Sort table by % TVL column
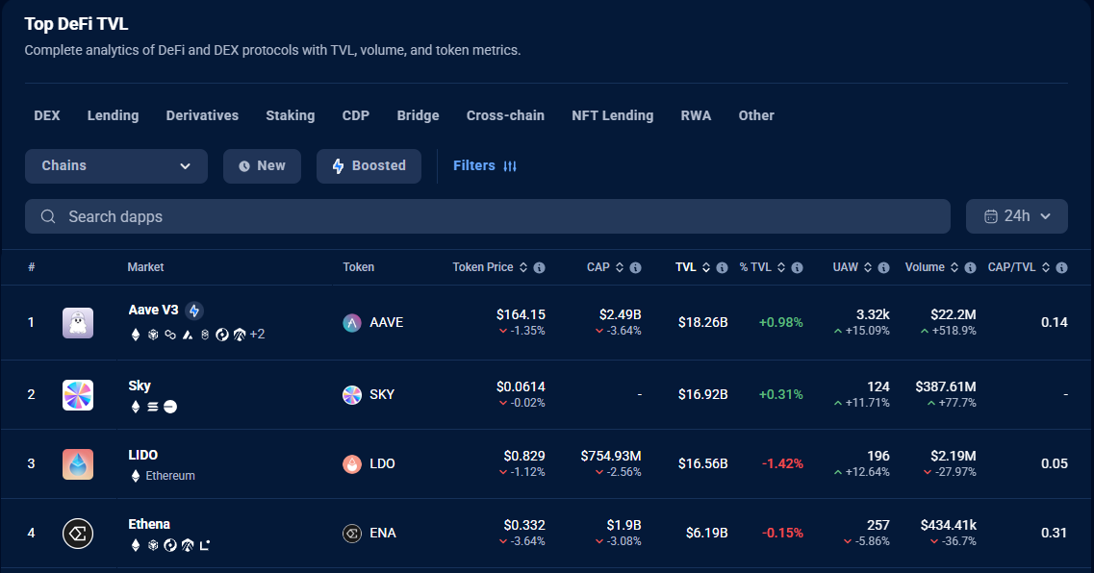The width and height of the screenshot is (1094, 573). [780, 267]
